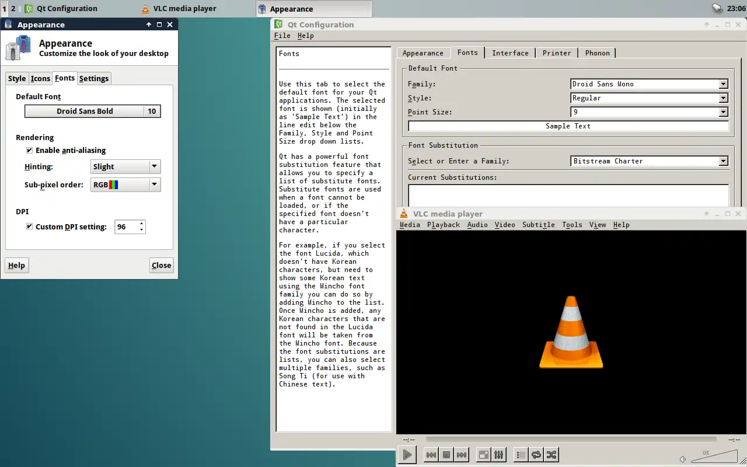Click the Sample Text field
This screenshot has height=467, width=747.
click(568, 126)
